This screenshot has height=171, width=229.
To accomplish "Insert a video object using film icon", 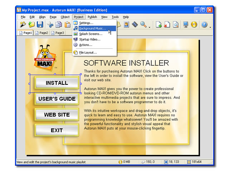I will pos(135,25).
